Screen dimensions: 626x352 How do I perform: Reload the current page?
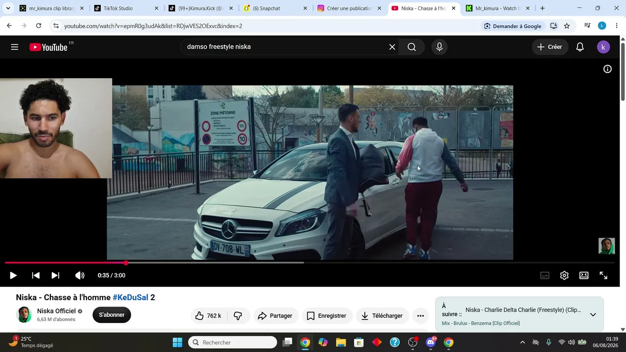[x=39, y=26]
